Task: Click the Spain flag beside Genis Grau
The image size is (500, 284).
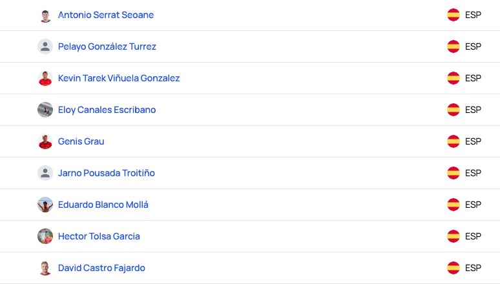Action: click(453, 141)
